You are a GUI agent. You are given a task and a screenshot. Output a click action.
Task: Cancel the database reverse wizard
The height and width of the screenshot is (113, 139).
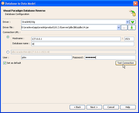pyautogui.click(x=111, y=107)
